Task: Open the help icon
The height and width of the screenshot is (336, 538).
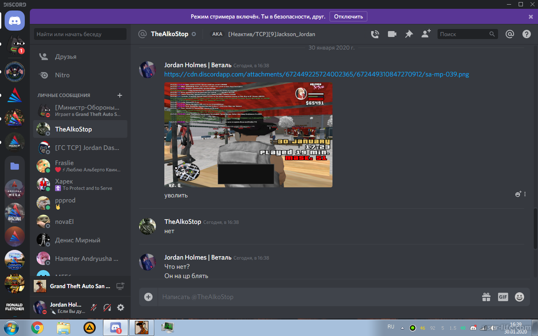Action: (x=527, y=34)
